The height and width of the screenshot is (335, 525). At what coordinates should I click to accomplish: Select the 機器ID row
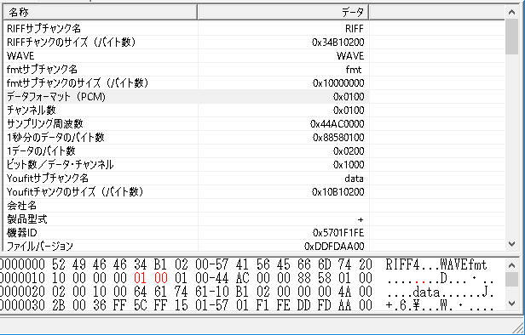pyautogui.click(x=254, y=232)
